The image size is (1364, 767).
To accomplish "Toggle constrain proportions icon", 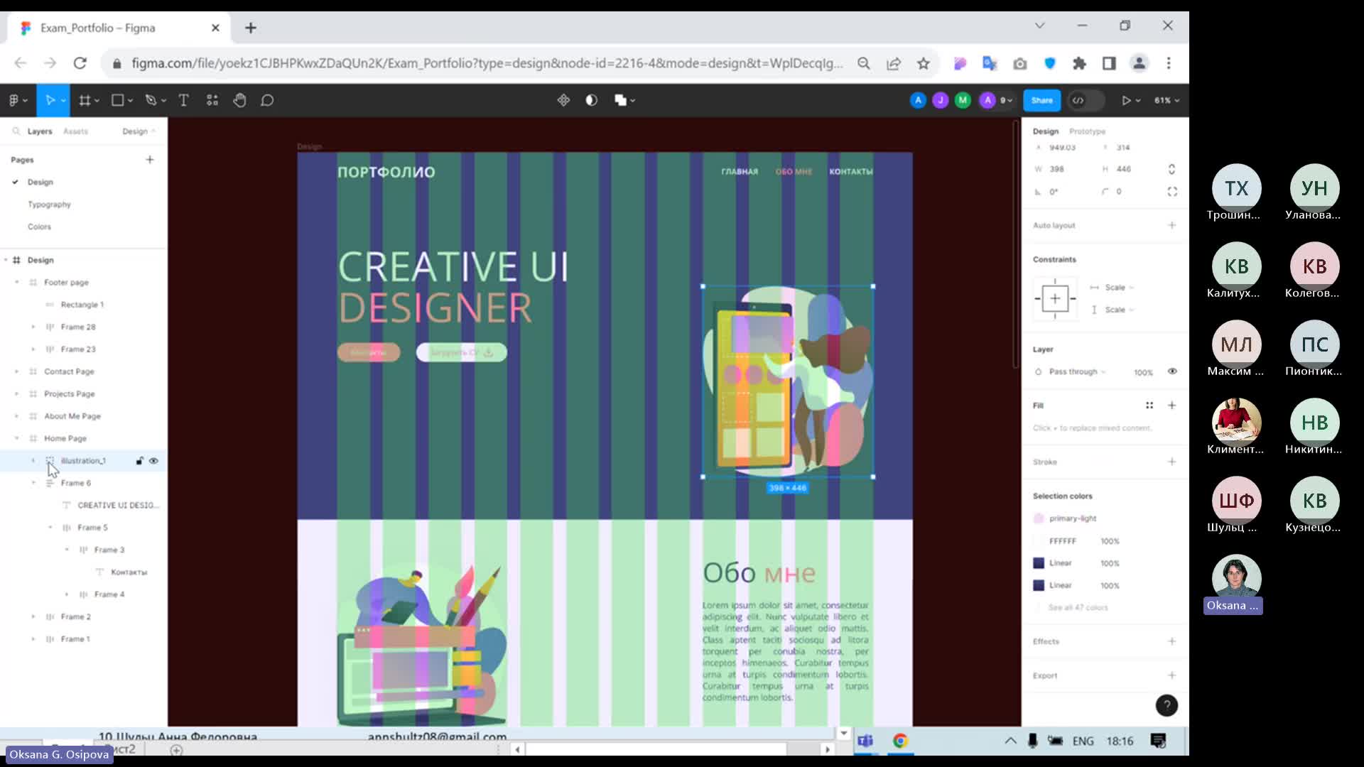I will pos(1171,169).
